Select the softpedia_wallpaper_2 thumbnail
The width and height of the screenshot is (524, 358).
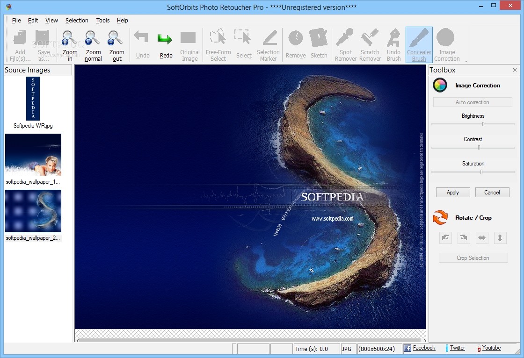point(33,211)
